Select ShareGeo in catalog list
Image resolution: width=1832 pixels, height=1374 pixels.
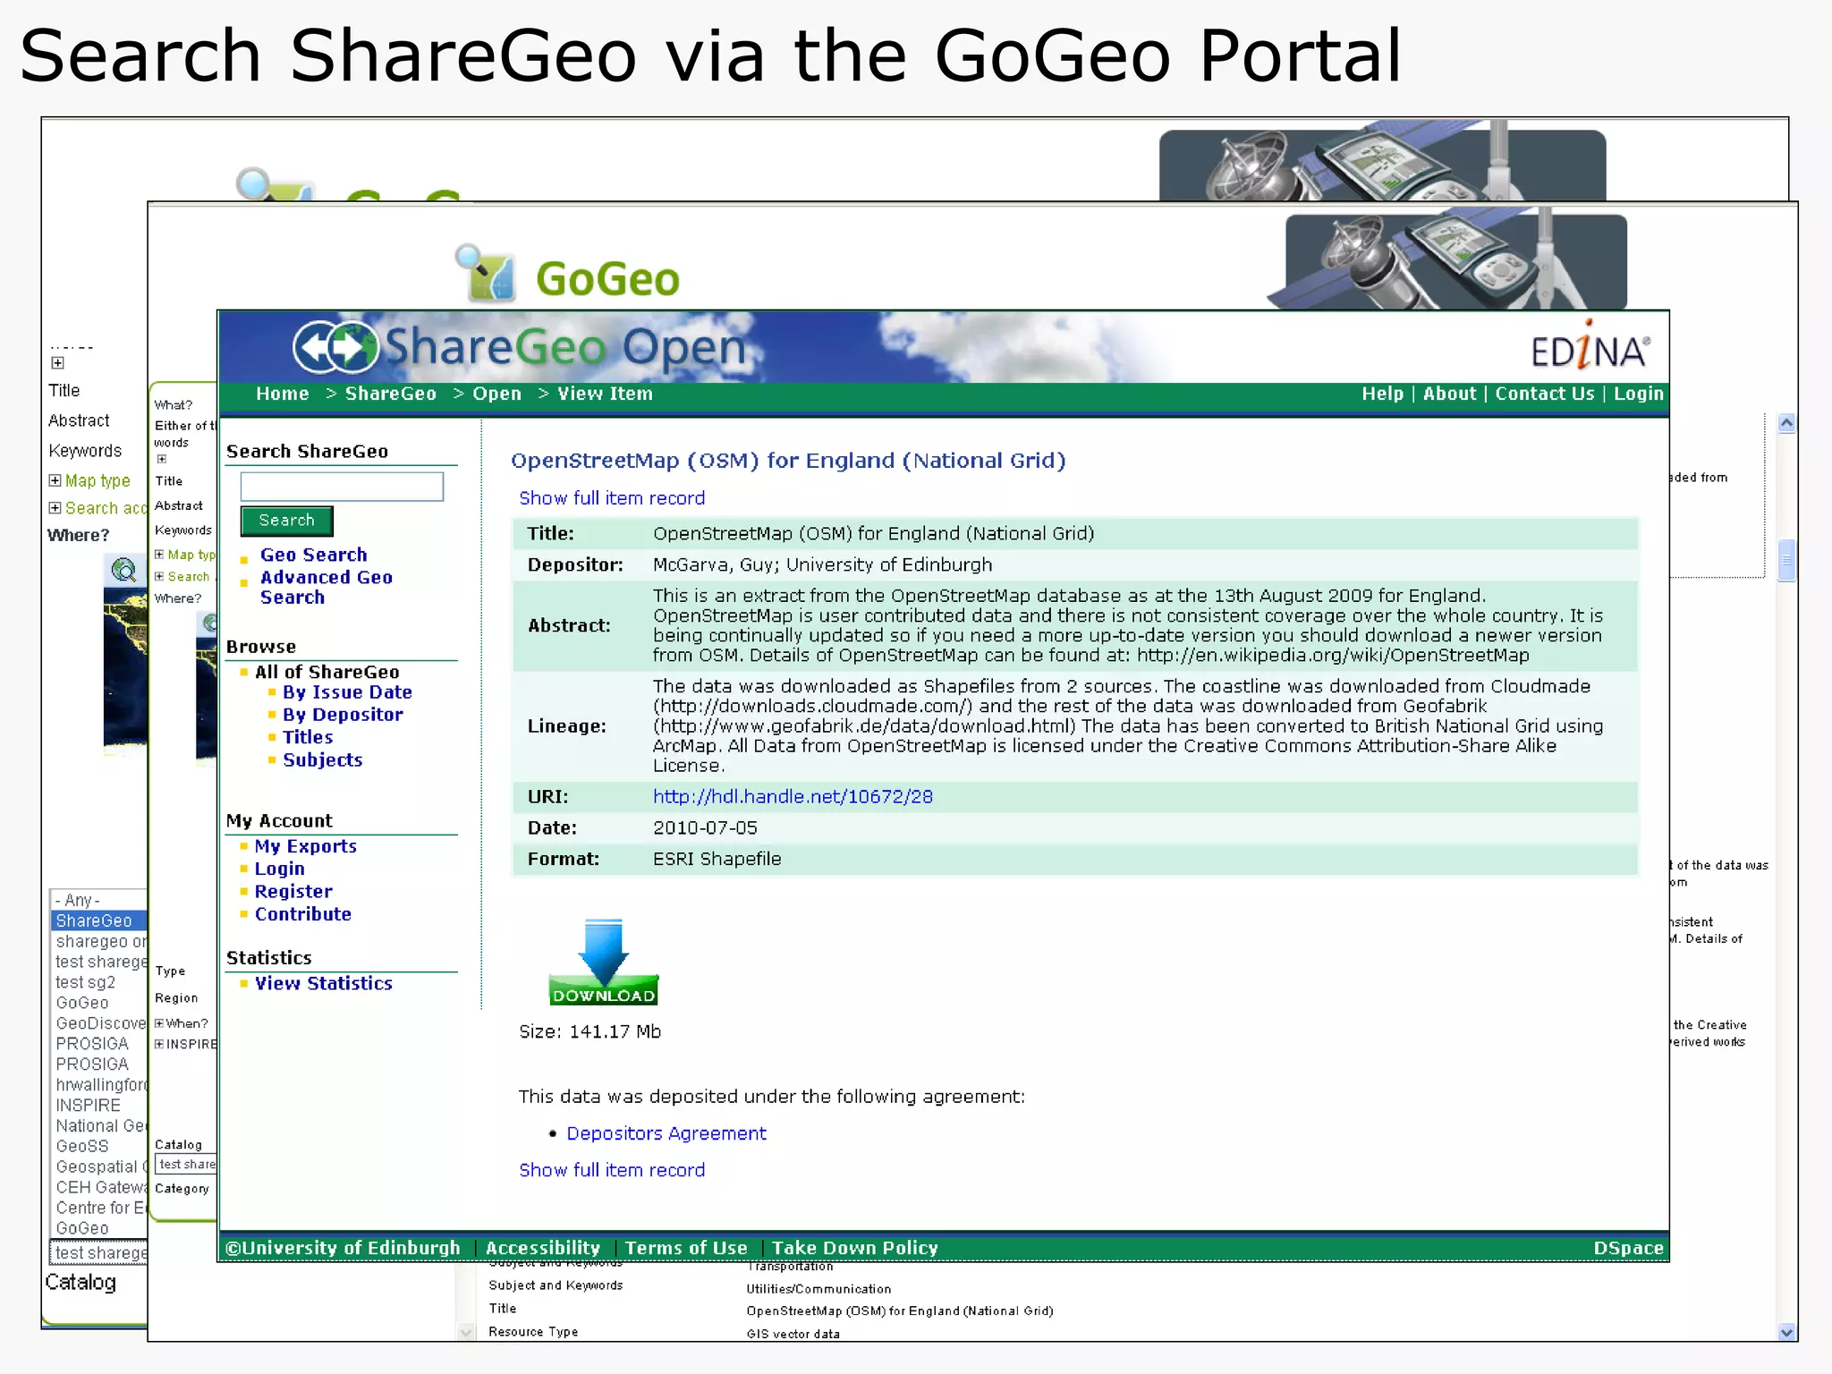98,920
